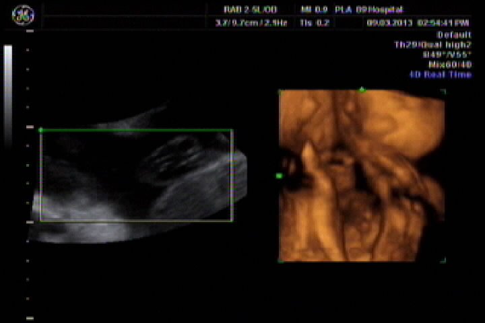Screen dimensions: 485x323
Task: Click the ROI box top-left green handle
Action: [x=41, y=130]
